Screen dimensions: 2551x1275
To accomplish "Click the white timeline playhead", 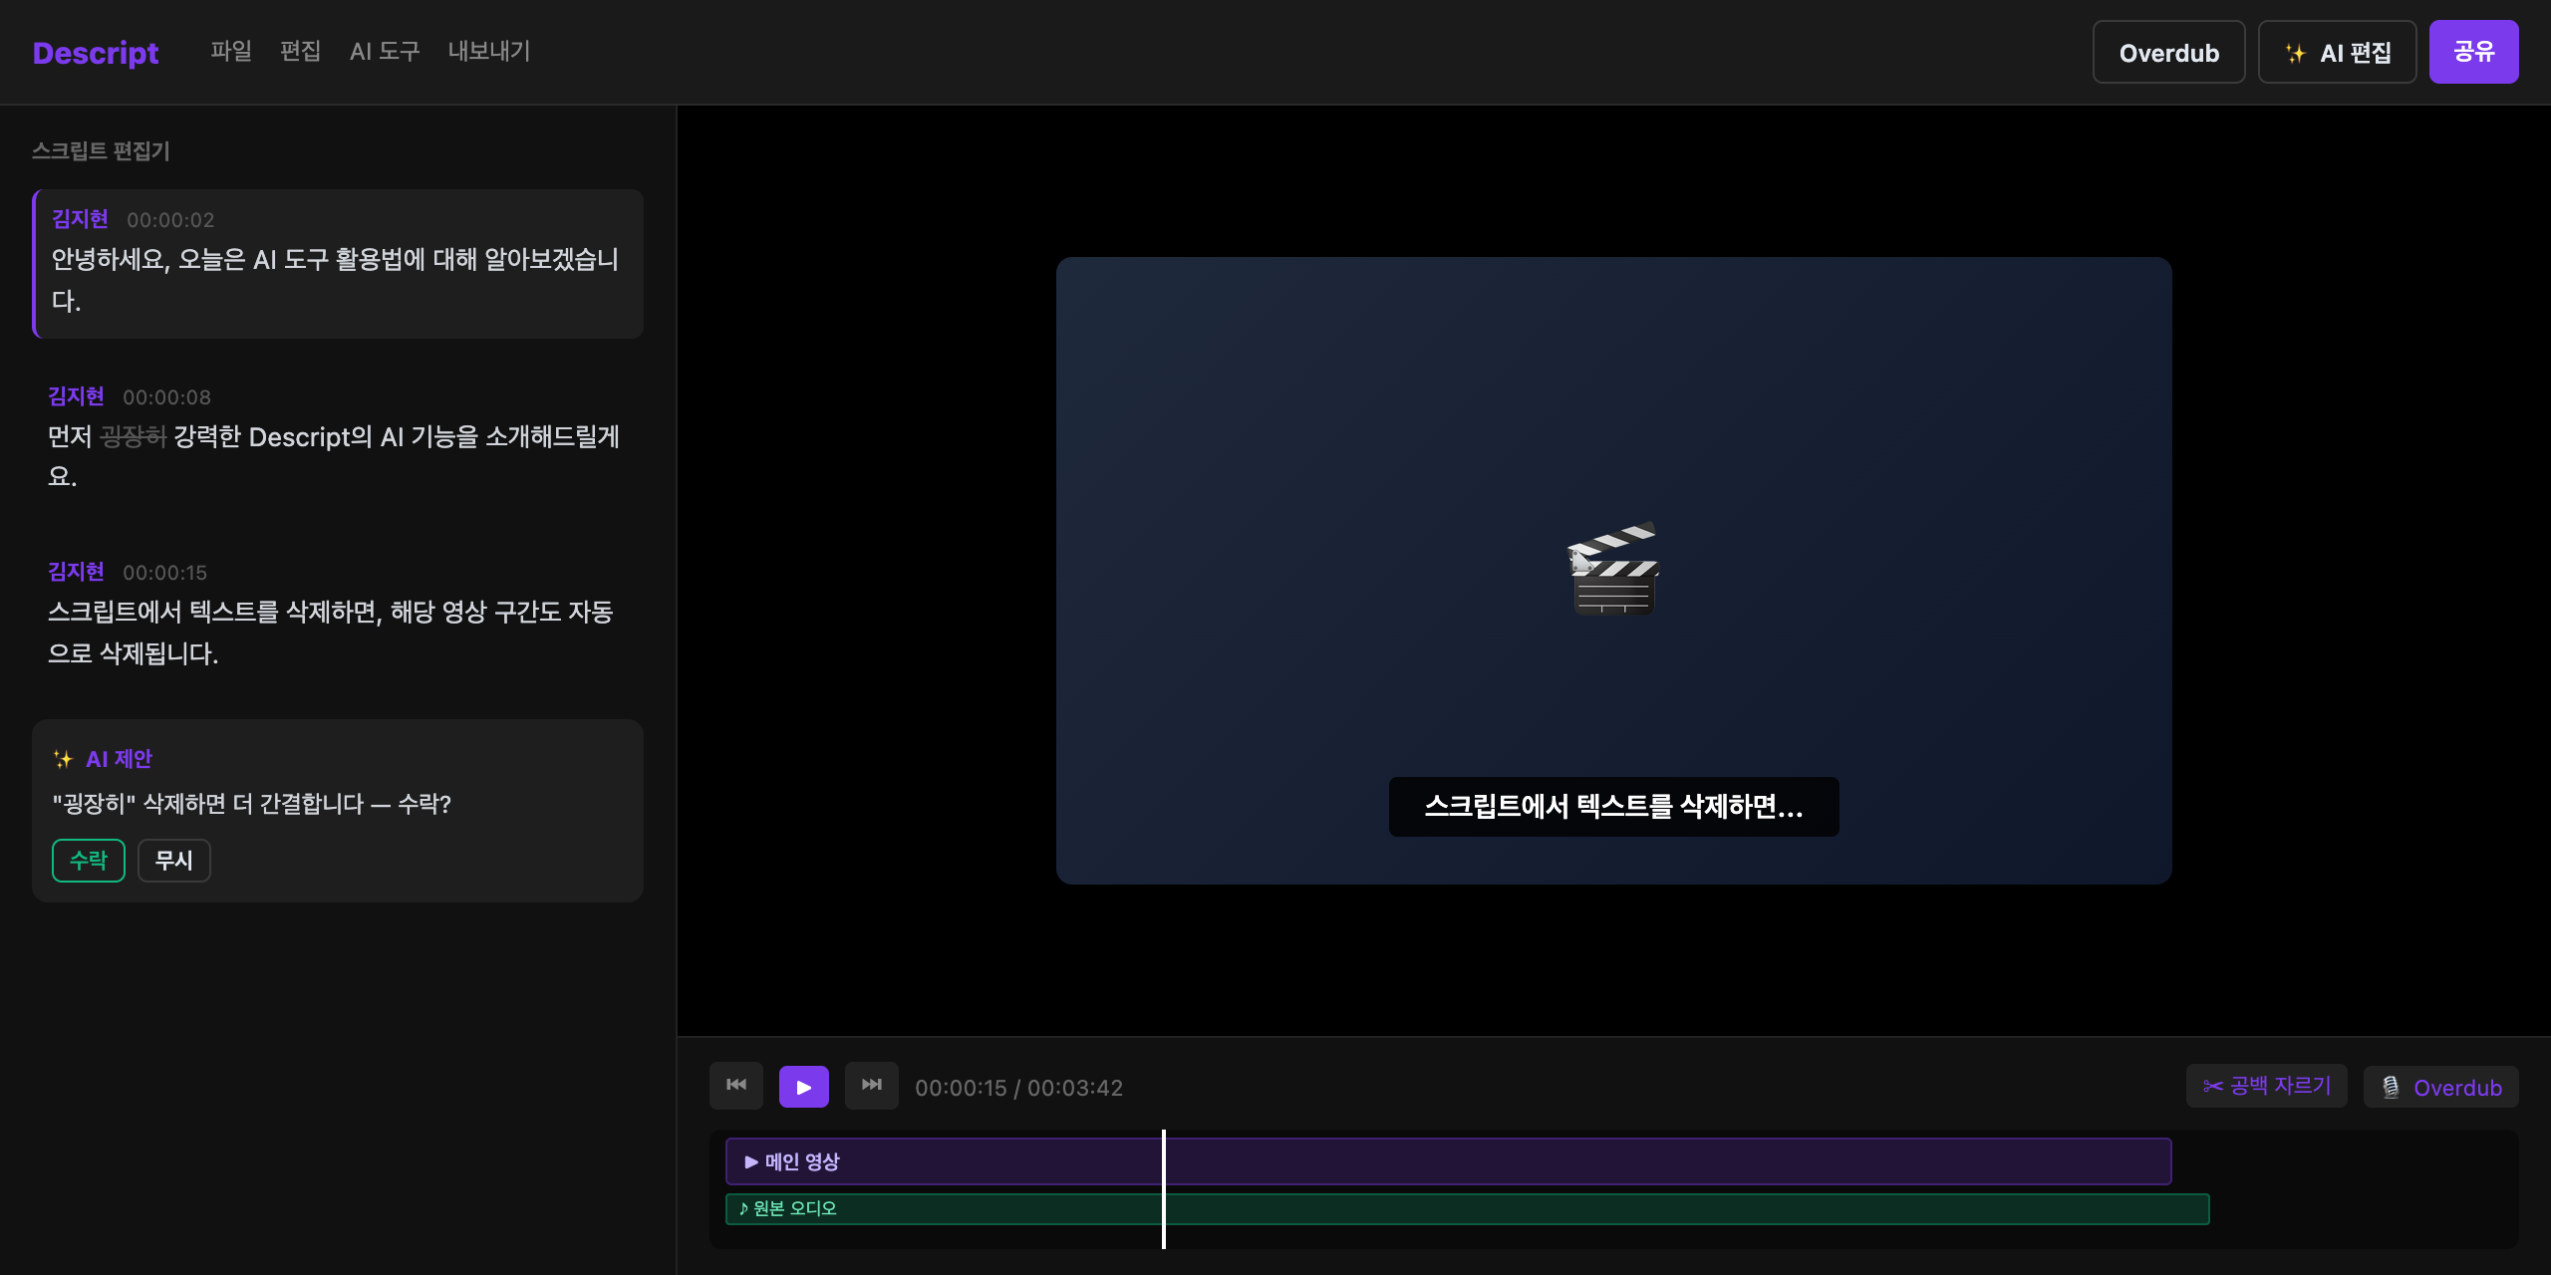I will pyautogui.click(x=1164, y=1189).
